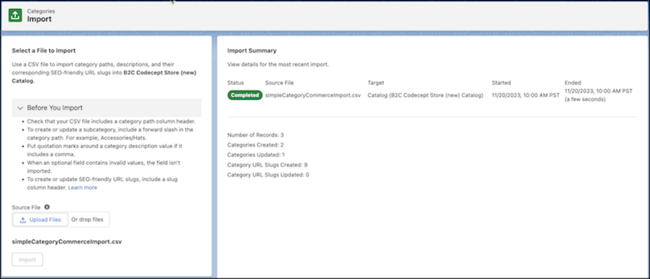Viewport: 650px width, 279px height.
Task: Click the Source File field label
Action: 26,208
